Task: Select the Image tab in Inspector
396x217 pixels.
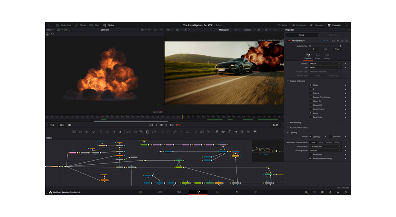Action: click(317, 56)
